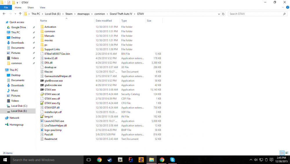290x164 pixels.
Task: Select the installscript.vdf file name
Action: pos(53,112)
